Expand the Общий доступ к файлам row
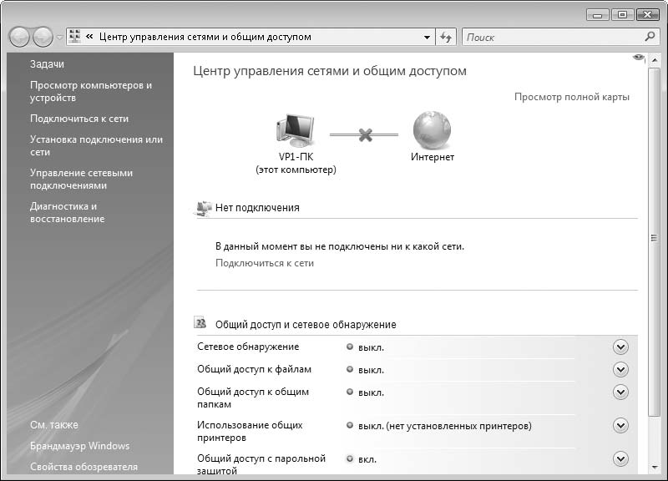The width and height of the screenshot is (668, 481). [x=620, y=370]
